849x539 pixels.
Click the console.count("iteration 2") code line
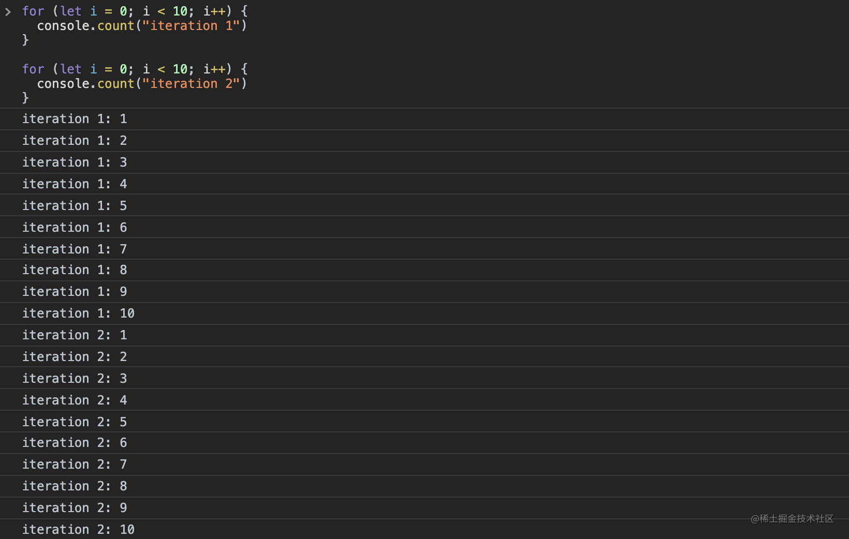[x=142, y=84]
